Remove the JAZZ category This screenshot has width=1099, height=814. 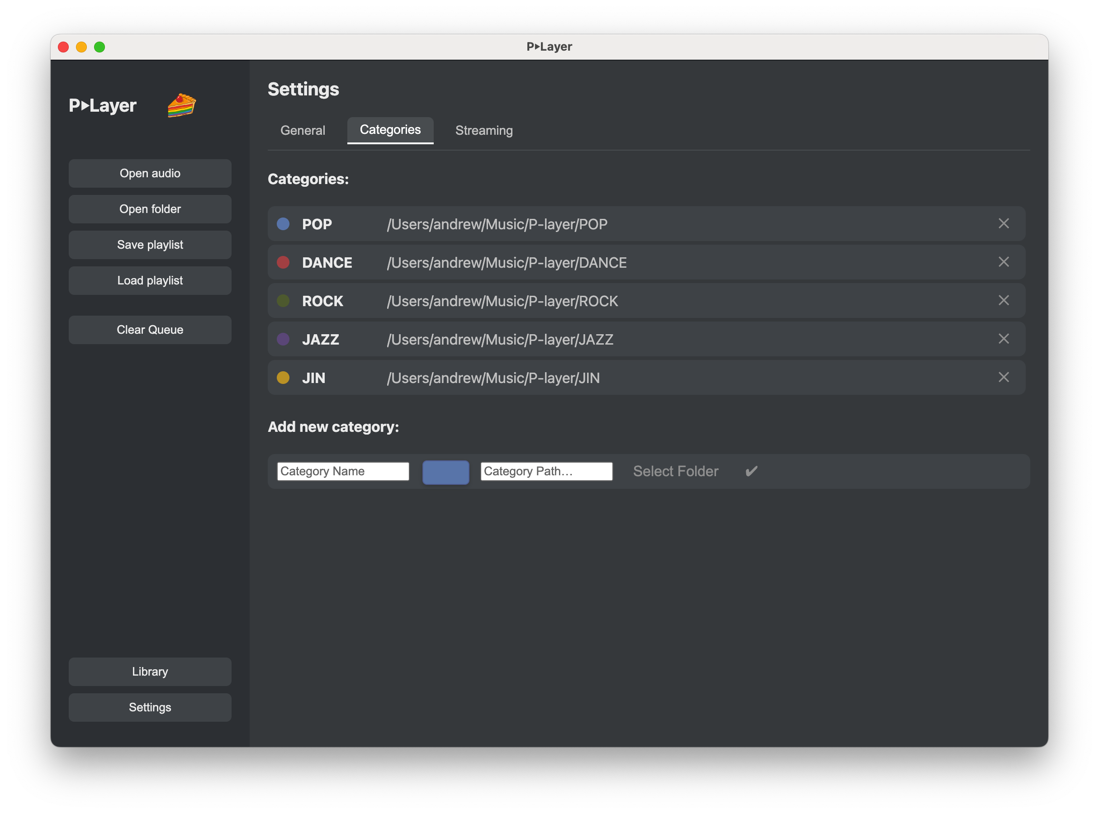1004,339
